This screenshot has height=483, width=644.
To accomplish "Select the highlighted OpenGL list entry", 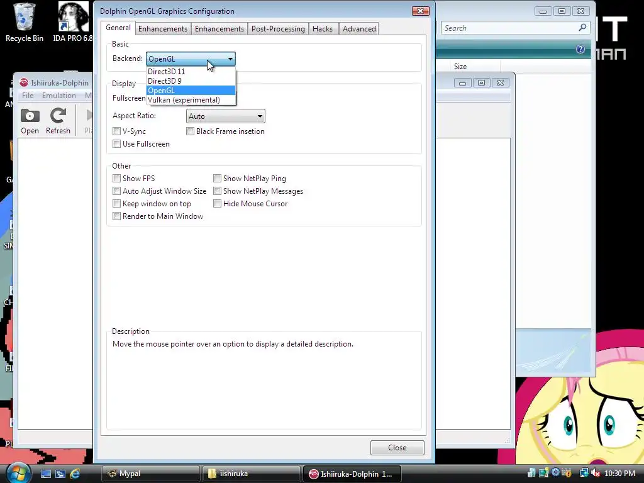I will (191, 91).
